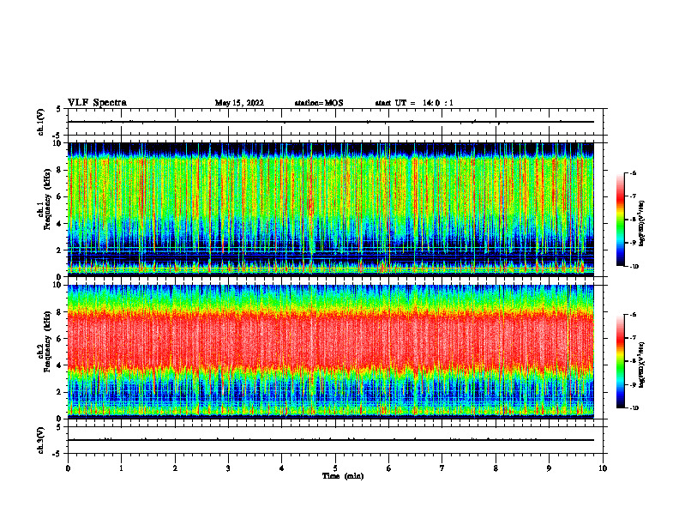Click the "-10" label on ch.2 color bar
The height and width of the screenshot is (525, 679).
click(634, 408)
